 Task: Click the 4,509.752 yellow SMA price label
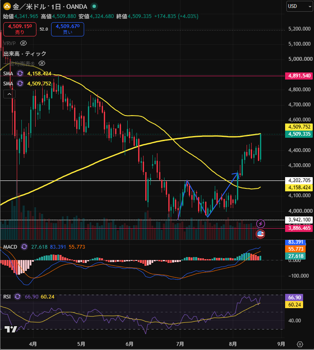299,127
